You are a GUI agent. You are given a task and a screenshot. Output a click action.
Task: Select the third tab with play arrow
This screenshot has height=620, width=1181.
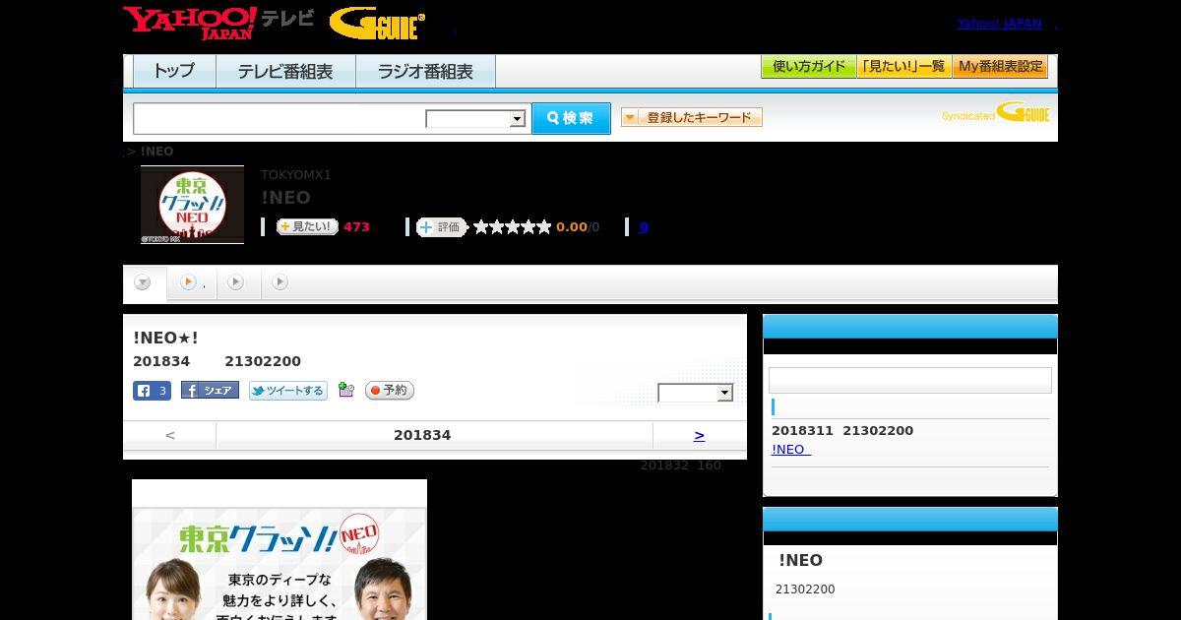(236, 282)
